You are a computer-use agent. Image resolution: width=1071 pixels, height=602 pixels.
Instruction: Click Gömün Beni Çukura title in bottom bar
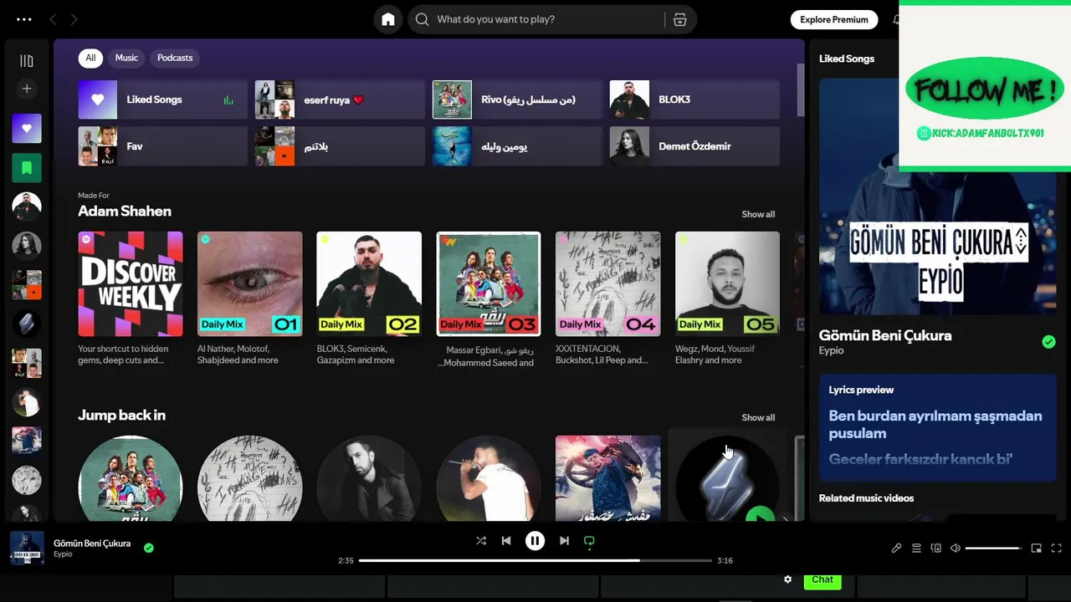coord(92,543)
